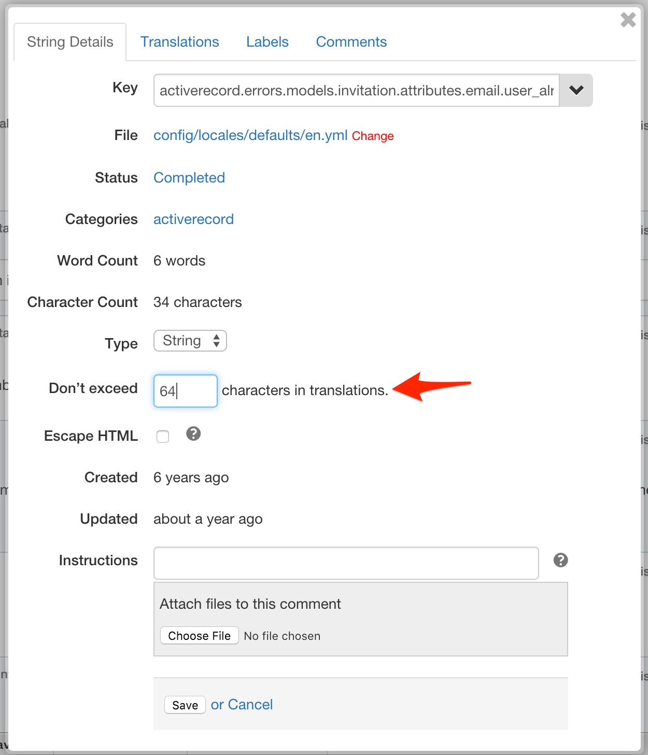Open the Comments tab
648x755 pixels.
351,42
